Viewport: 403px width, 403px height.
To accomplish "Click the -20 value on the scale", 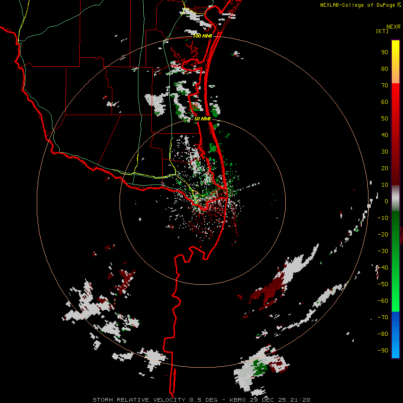I will (x=383, y=234).
